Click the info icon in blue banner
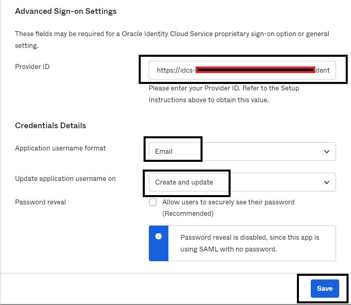This screenshot has height=305, width=351. point(159,236)
